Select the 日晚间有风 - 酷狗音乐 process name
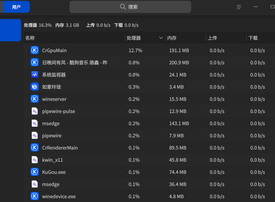The height and width of the screenshot is (202, 275). (75, 62)
